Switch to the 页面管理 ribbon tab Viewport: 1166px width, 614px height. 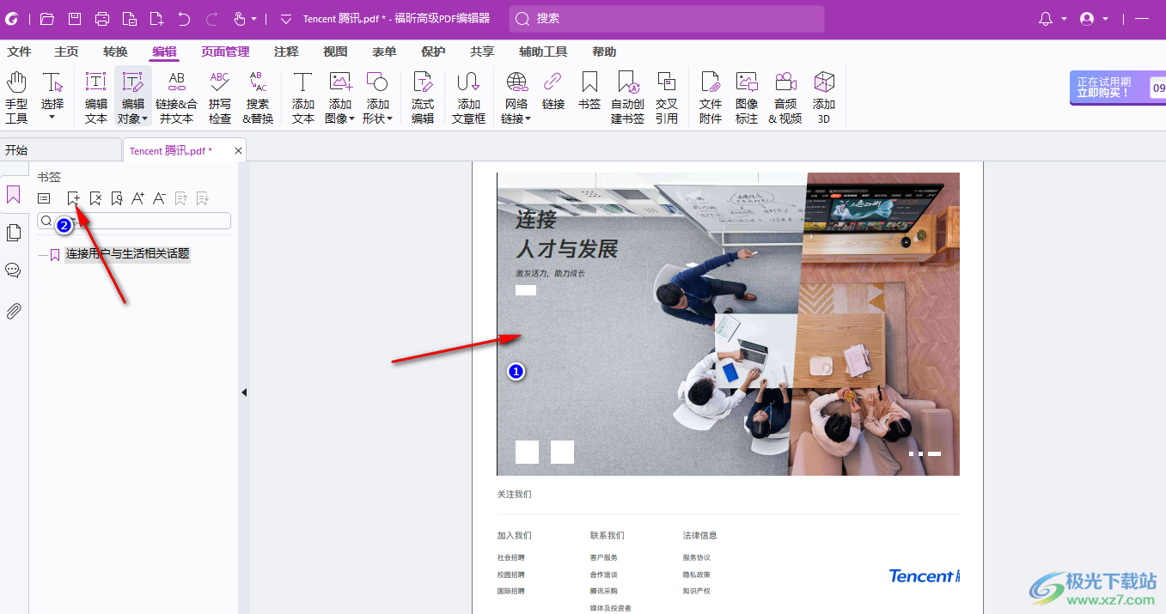click(x=225, y=52)
